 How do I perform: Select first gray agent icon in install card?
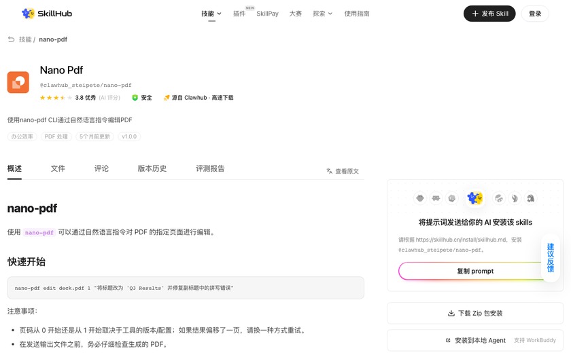click(420, 198)
